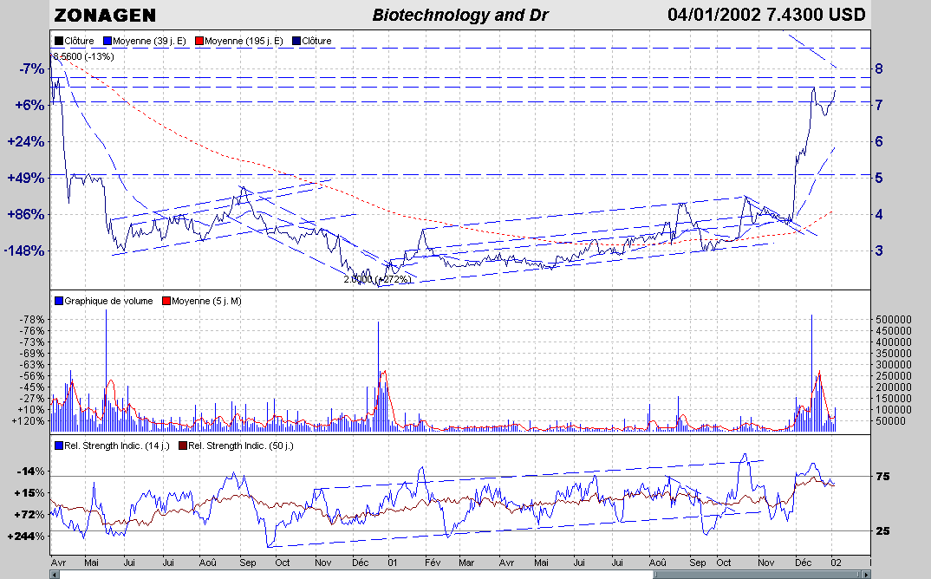Click the -148% axis label
This screenshot has height=579, width=931.
(24, 250)
